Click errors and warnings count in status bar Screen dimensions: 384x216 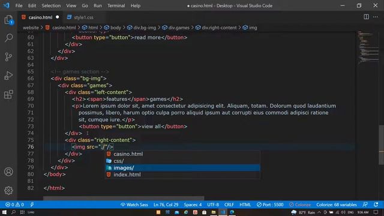tap(15, 205)
